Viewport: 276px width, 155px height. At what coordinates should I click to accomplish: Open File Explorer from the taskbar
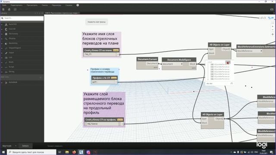pos(67,152)
